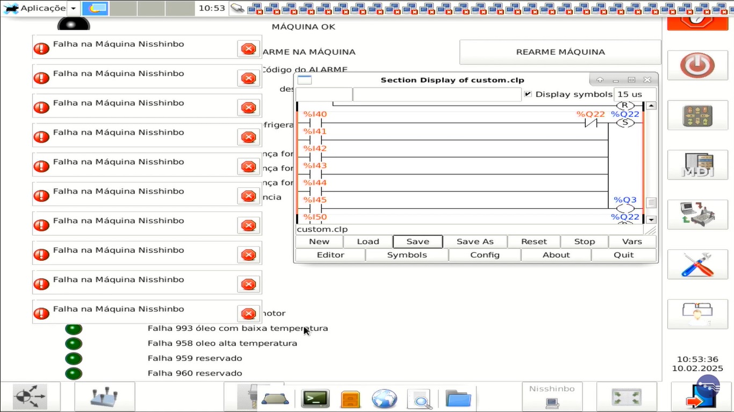This screenshot has width=734, height=412.
Task: Click Save in the ladder window
Action: pos(418,241)
